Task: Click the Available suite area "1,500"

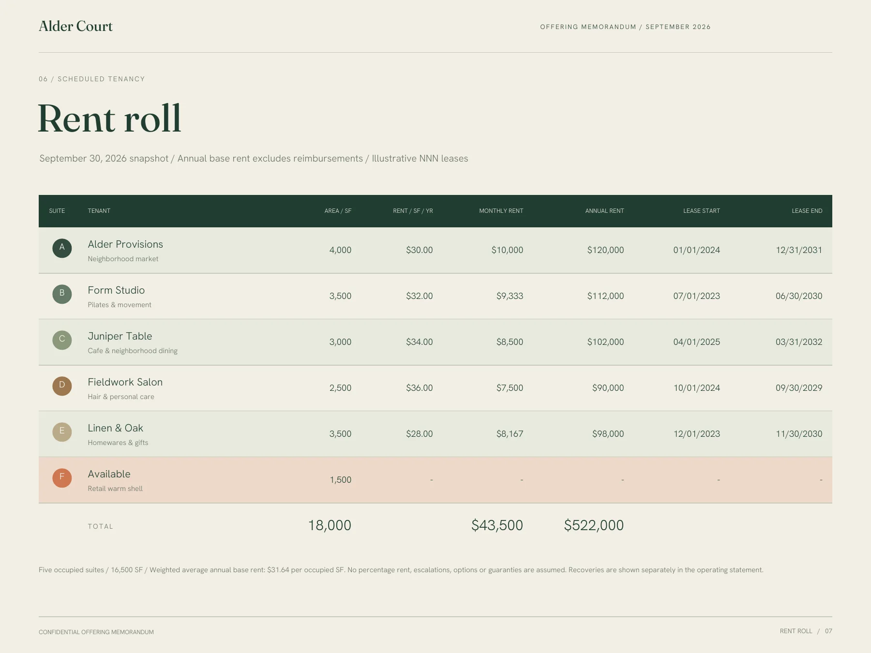Action: click(341, 480)
